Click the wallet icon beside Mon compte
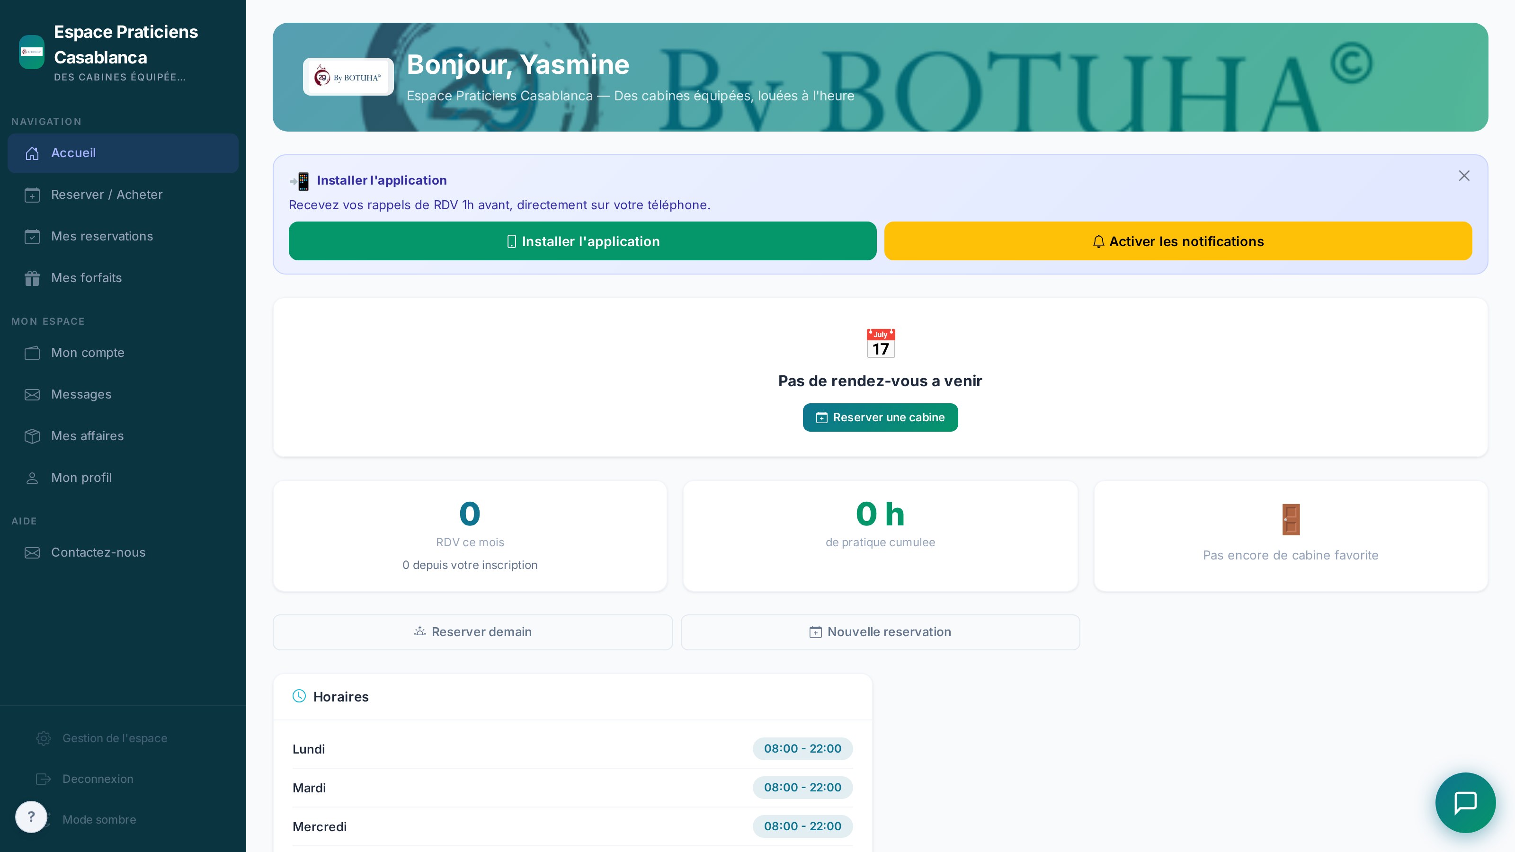Viewport: 1515px width, 852px height. coord(32,354)
